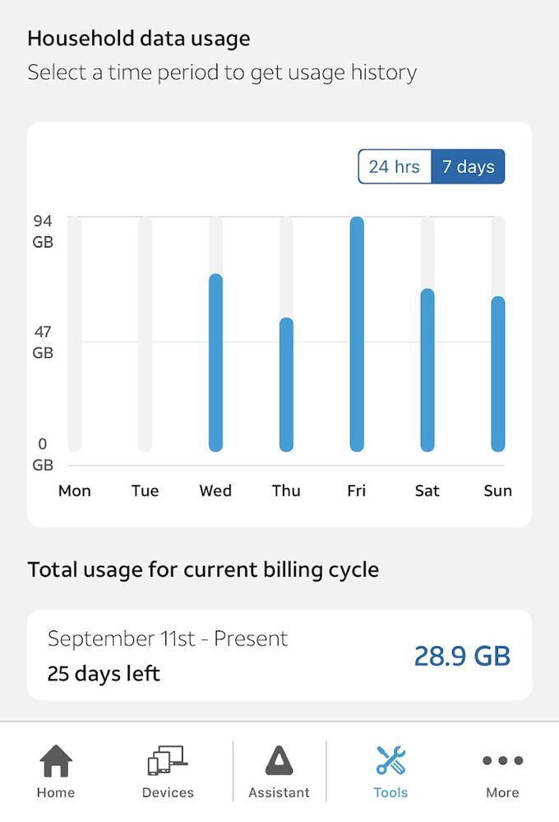
Task: Tap the Saturday usage bar
Action: (x=427, y=370)
